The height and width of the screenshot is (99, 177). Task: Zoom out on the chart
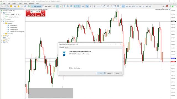click(68, 6)
